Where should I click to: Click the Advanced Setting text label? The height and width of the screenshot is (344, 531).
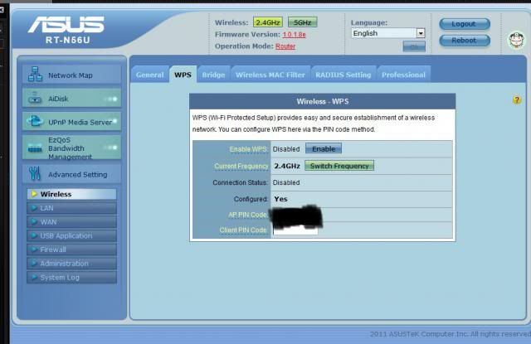(x=77, y=175)
